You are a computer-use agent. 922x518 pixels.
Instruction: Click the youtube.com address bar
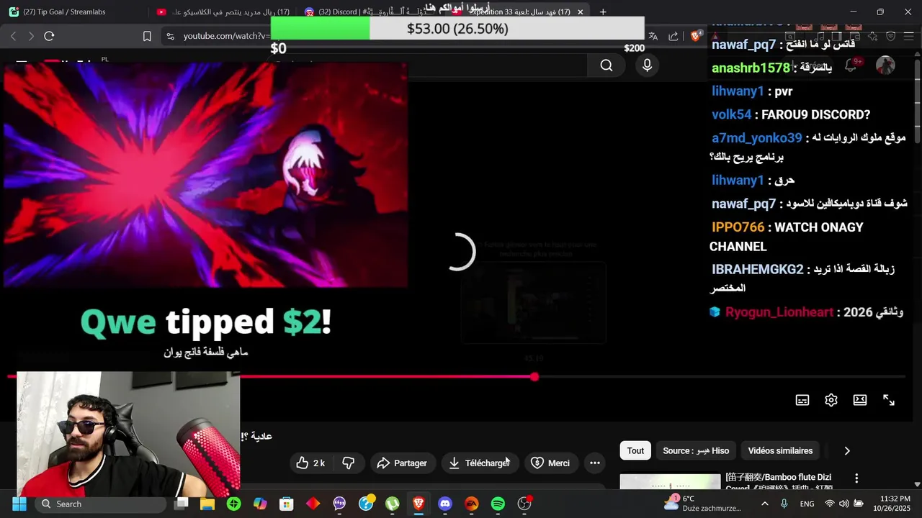pyautogui.click(x=227, y=36)
